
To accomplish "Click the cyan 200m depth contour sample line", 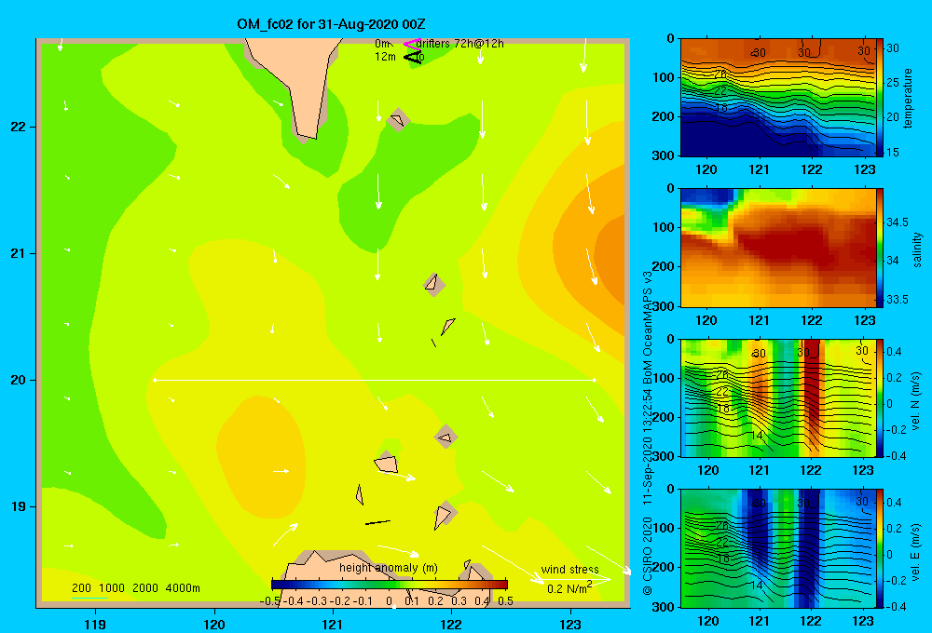I will coord(89,598).
